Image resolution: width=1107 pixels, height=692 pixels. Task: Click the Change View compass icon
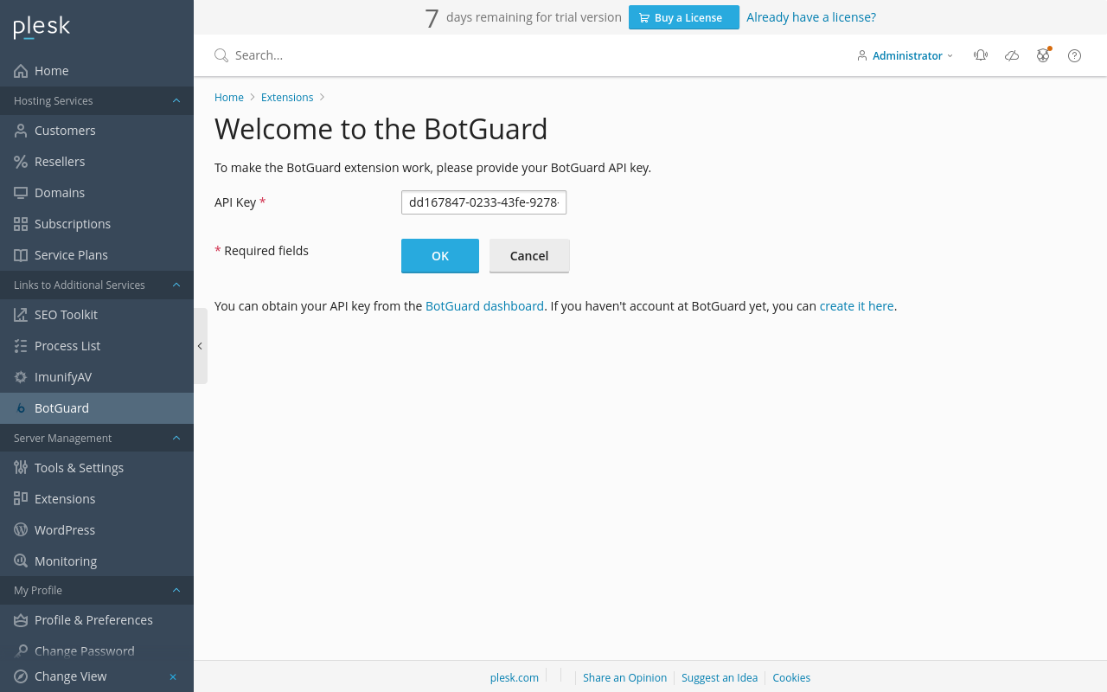pyautogui.click(x=21, y=676)
